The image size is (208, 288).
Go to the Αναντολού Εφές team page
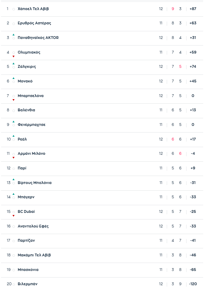33,226
